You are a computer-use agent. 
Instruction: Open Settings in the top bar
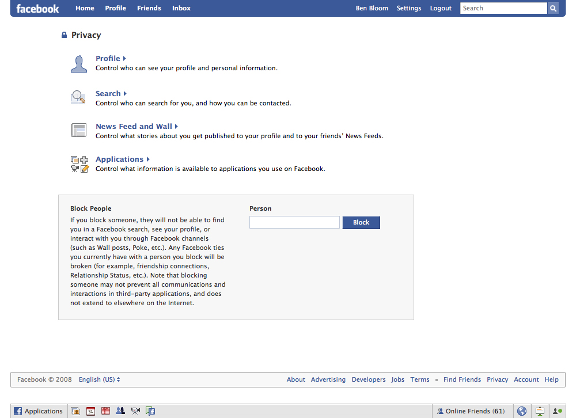(409, 8)
